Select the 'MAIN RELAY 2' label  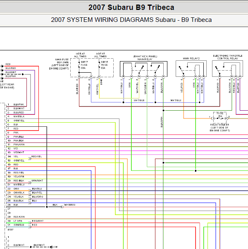191,59
